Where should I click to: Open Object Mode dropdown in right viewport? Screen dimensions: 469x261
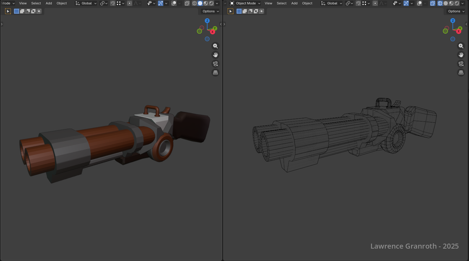pos(245,3)
